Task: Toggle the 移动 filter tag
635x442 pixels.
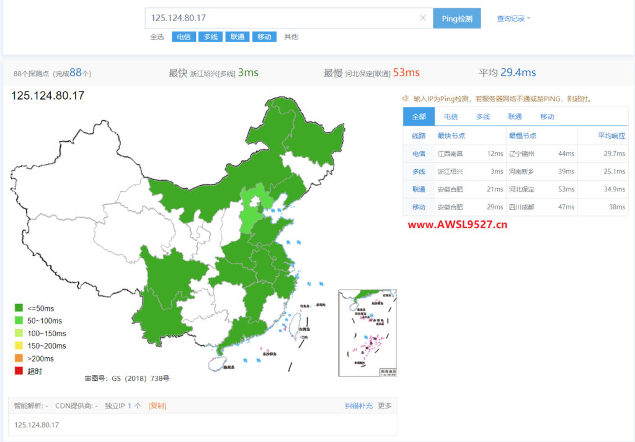Action: tap(264, 37)
